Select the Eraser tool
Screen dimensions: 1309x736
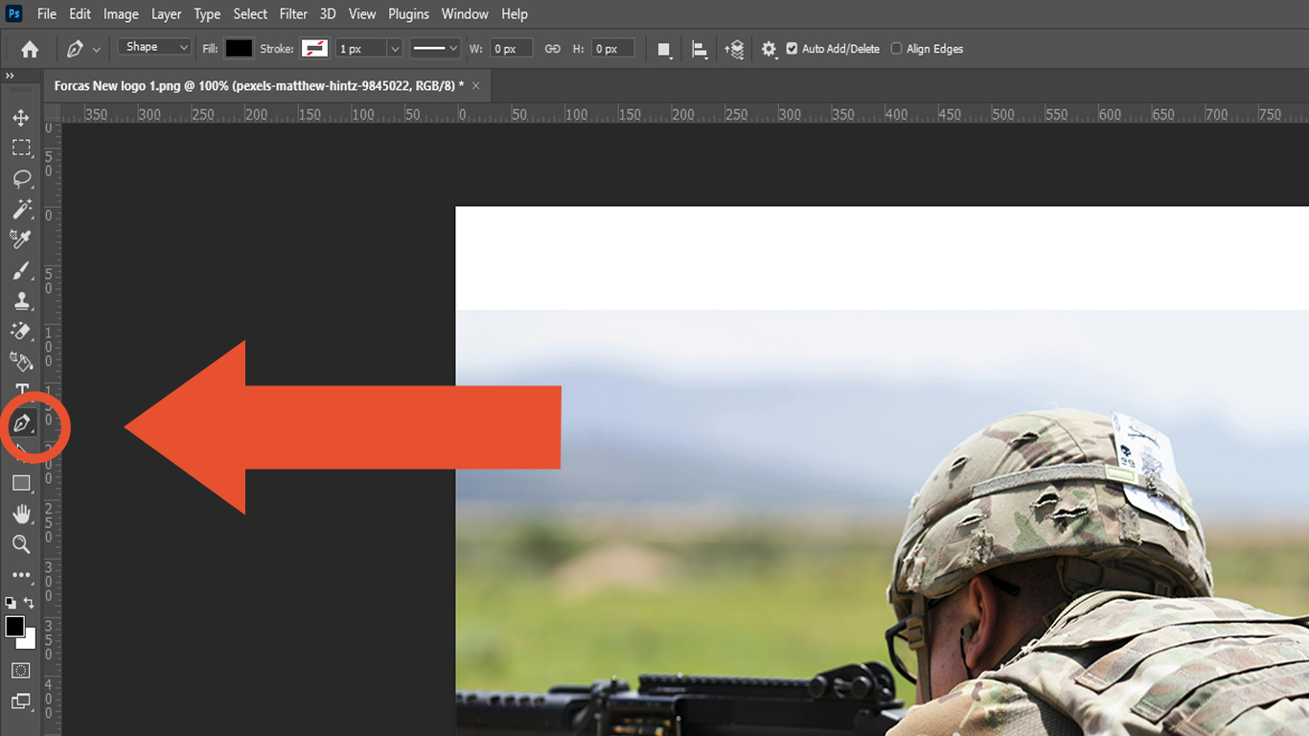coord(21,332)
